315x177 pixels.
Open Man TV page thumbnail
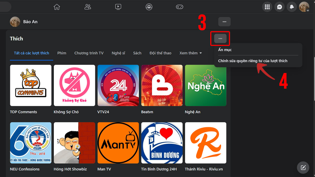tap(118, 143)
